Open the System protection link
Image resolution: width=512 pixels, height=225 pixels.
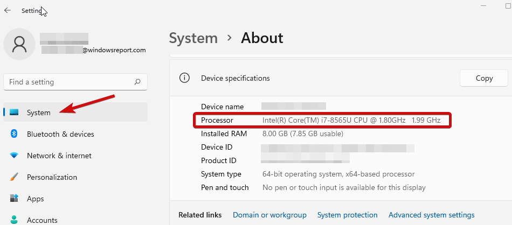347,215
